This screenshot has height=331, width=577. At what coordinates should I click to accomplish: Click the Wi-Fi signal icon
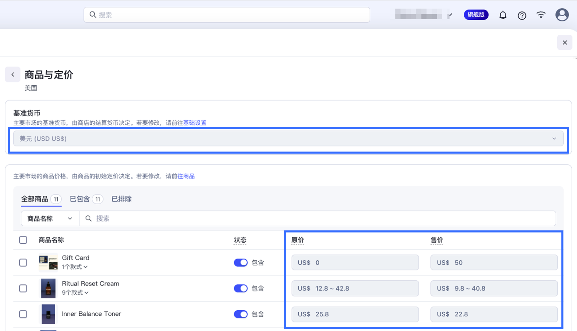pos(541,15)
